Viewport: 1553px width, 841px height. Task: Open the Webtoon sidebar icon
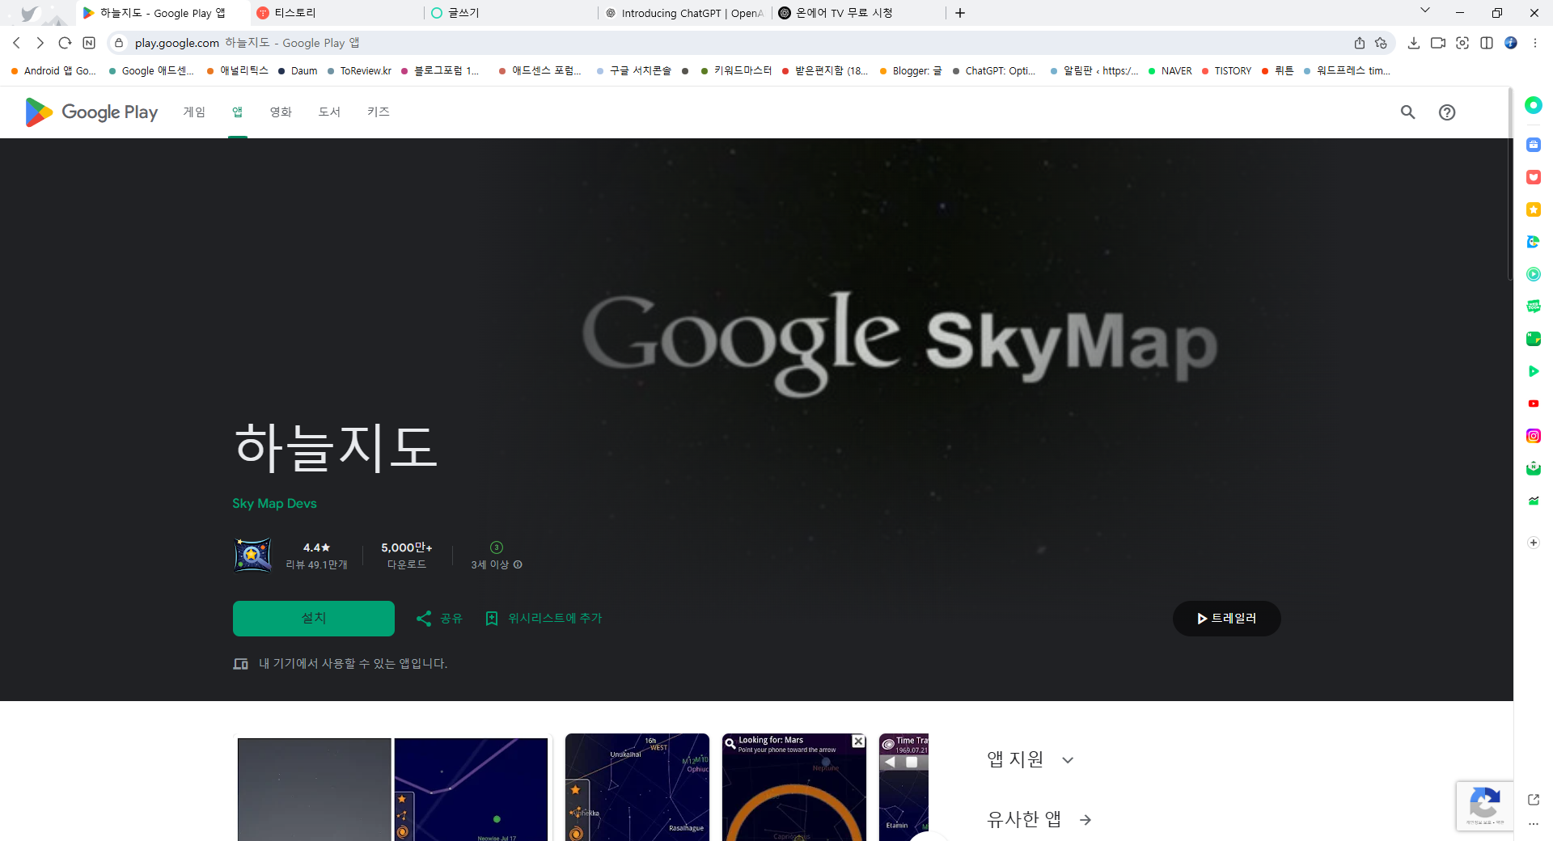coord(1534,306)
